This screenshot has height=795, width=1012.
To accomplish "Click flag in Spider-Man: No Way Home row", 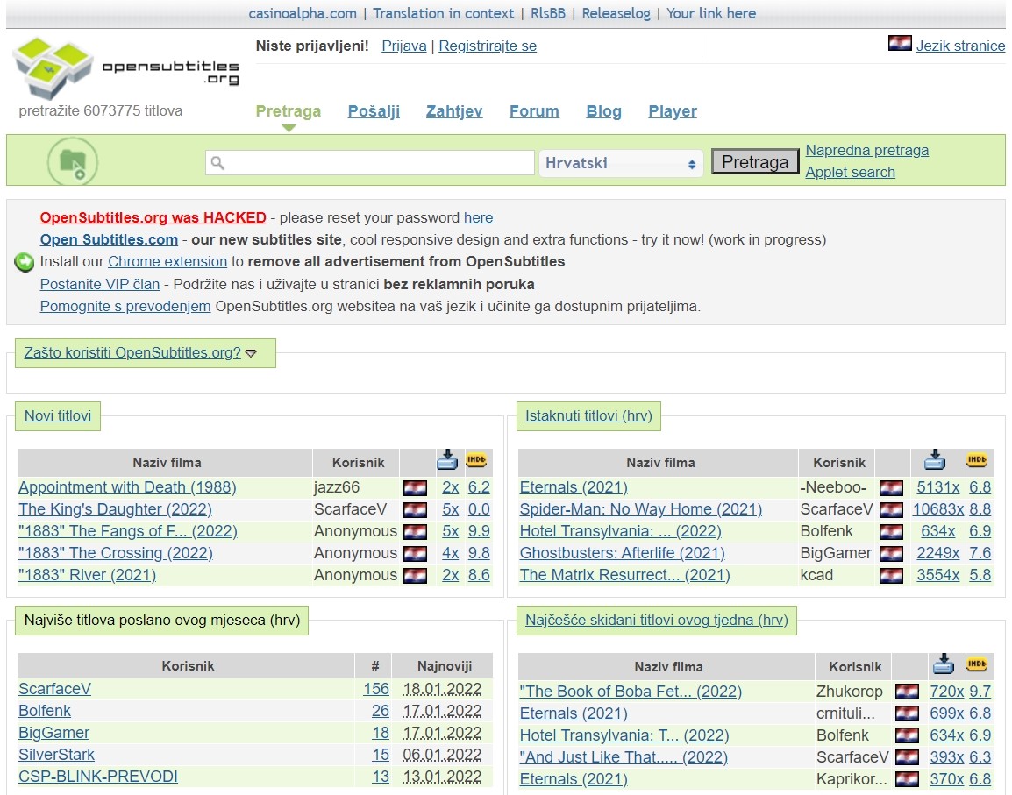I will point(891,510).
